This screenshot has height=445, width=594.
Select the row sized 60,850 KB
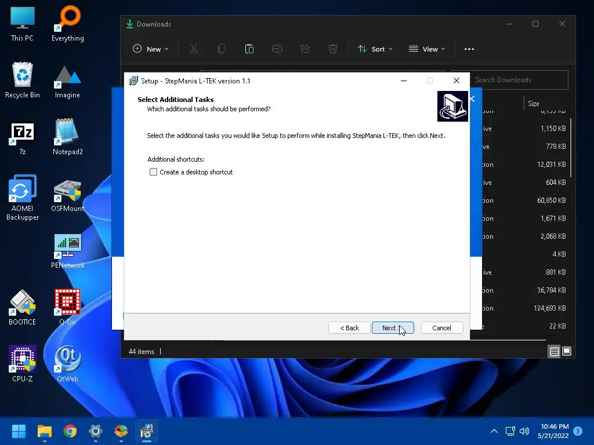(x=525, y=200)
